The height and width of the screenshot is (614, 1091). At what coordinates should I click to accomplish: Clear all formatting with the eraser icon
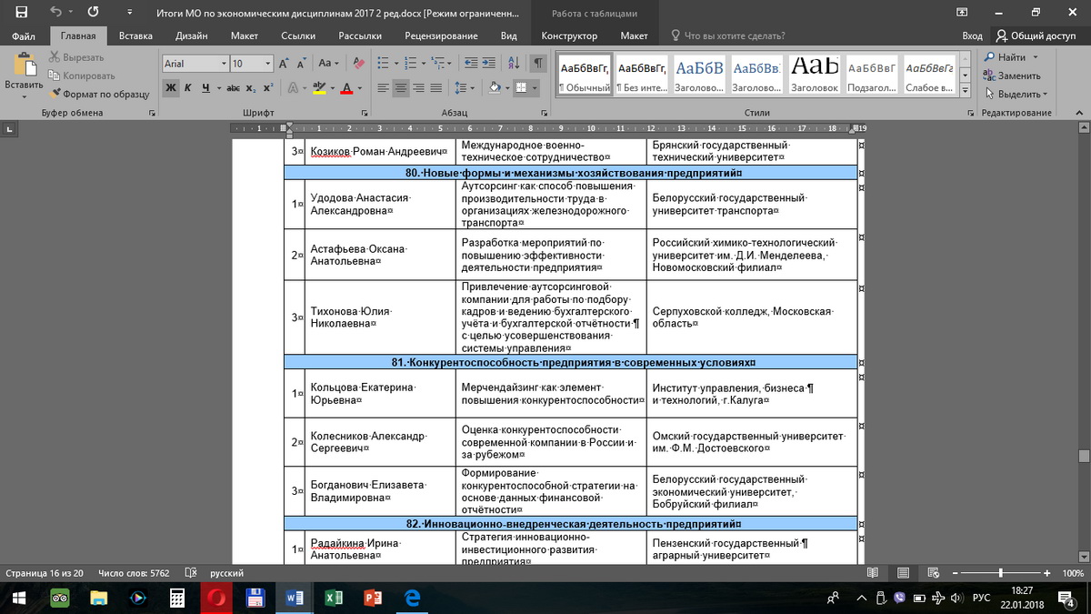pos(358,64)
